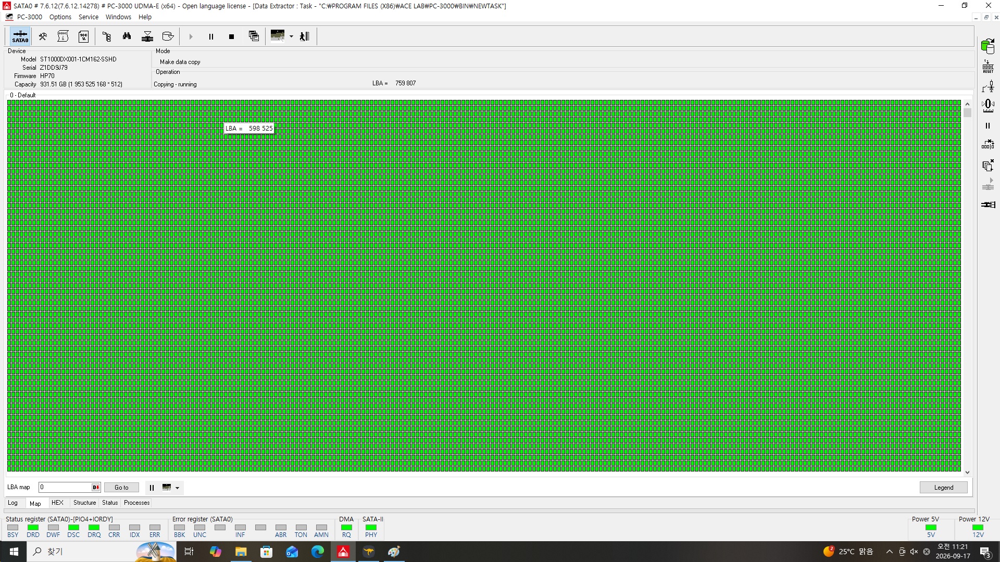The image size is (1000, 562).
Task: Click the RESET counter icon
Action: pyautogui.click(x=988, y=67)
